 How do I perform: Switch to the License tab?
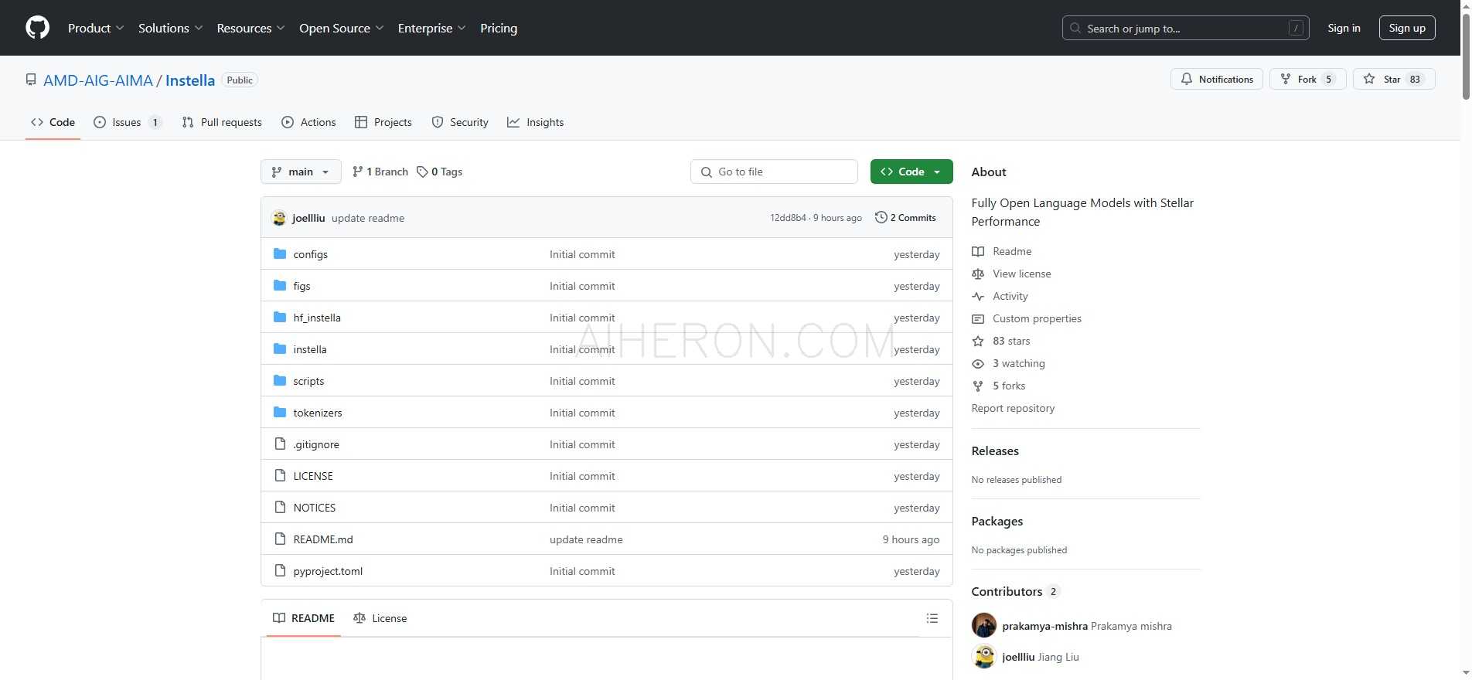pyautogui.click(x=380, y=618)
